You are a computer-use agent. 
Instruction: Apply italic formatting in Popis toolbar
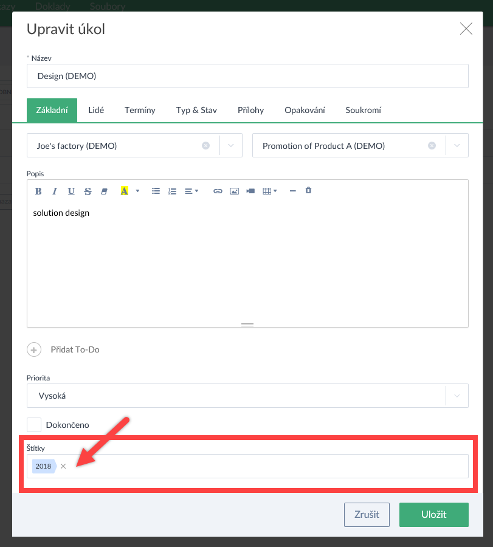tap(55, 191)
